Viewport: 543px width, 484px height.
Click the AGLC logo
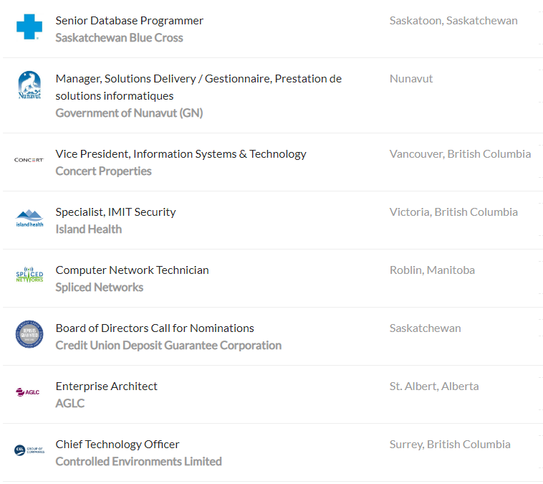[29, 392]
